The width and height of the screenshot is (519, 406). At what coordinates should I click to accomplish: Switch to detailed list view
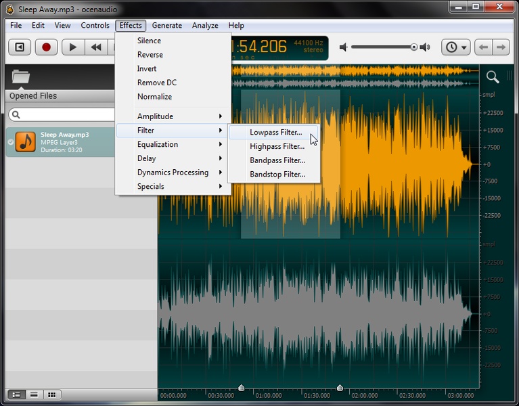tap(16, 394)
